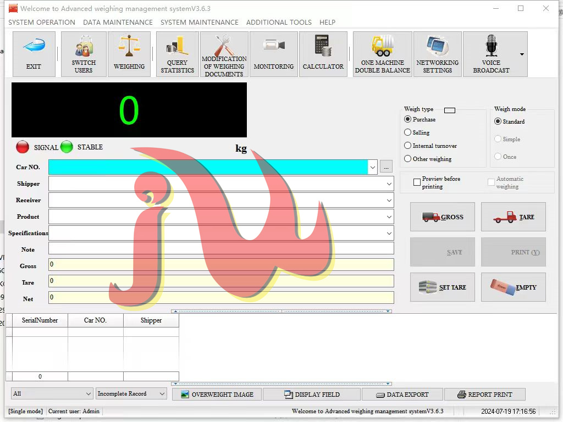The width and height of the screenshot is (563, 422).
Task: Open Voice Broadcast tool
Action: (x=491, y=54)
